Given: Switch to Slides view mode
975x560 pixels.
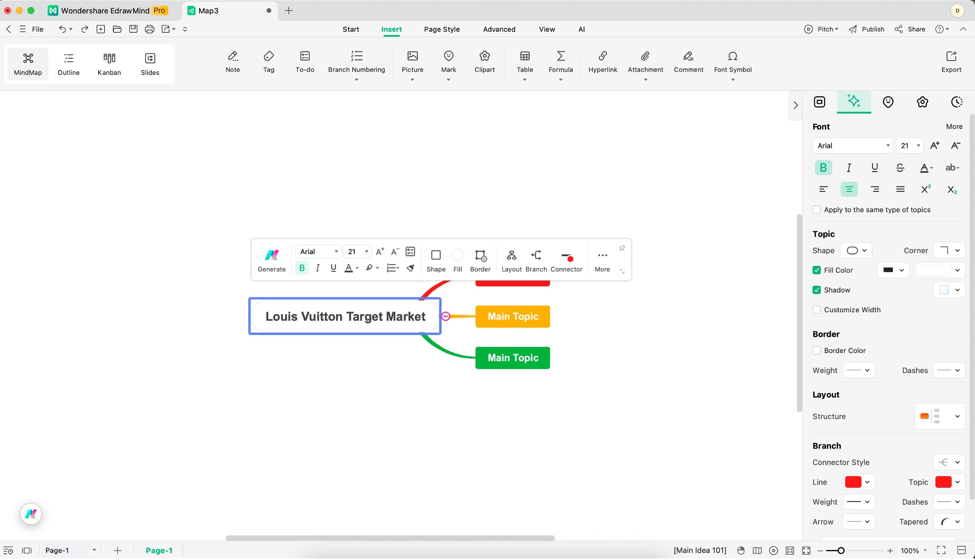Looking at the screenshot, I should [x=150, y=64].
